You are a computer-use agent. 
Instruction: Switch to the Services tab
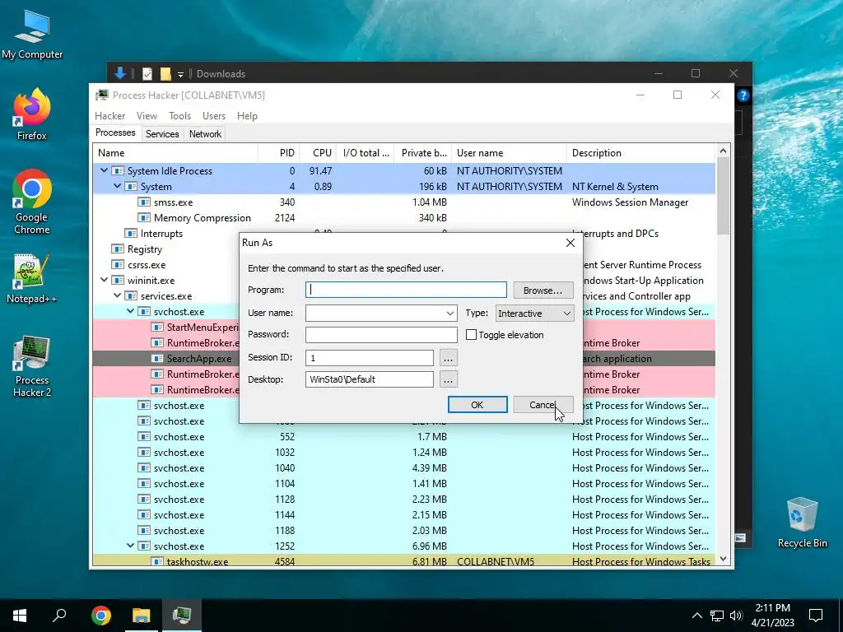162,134
